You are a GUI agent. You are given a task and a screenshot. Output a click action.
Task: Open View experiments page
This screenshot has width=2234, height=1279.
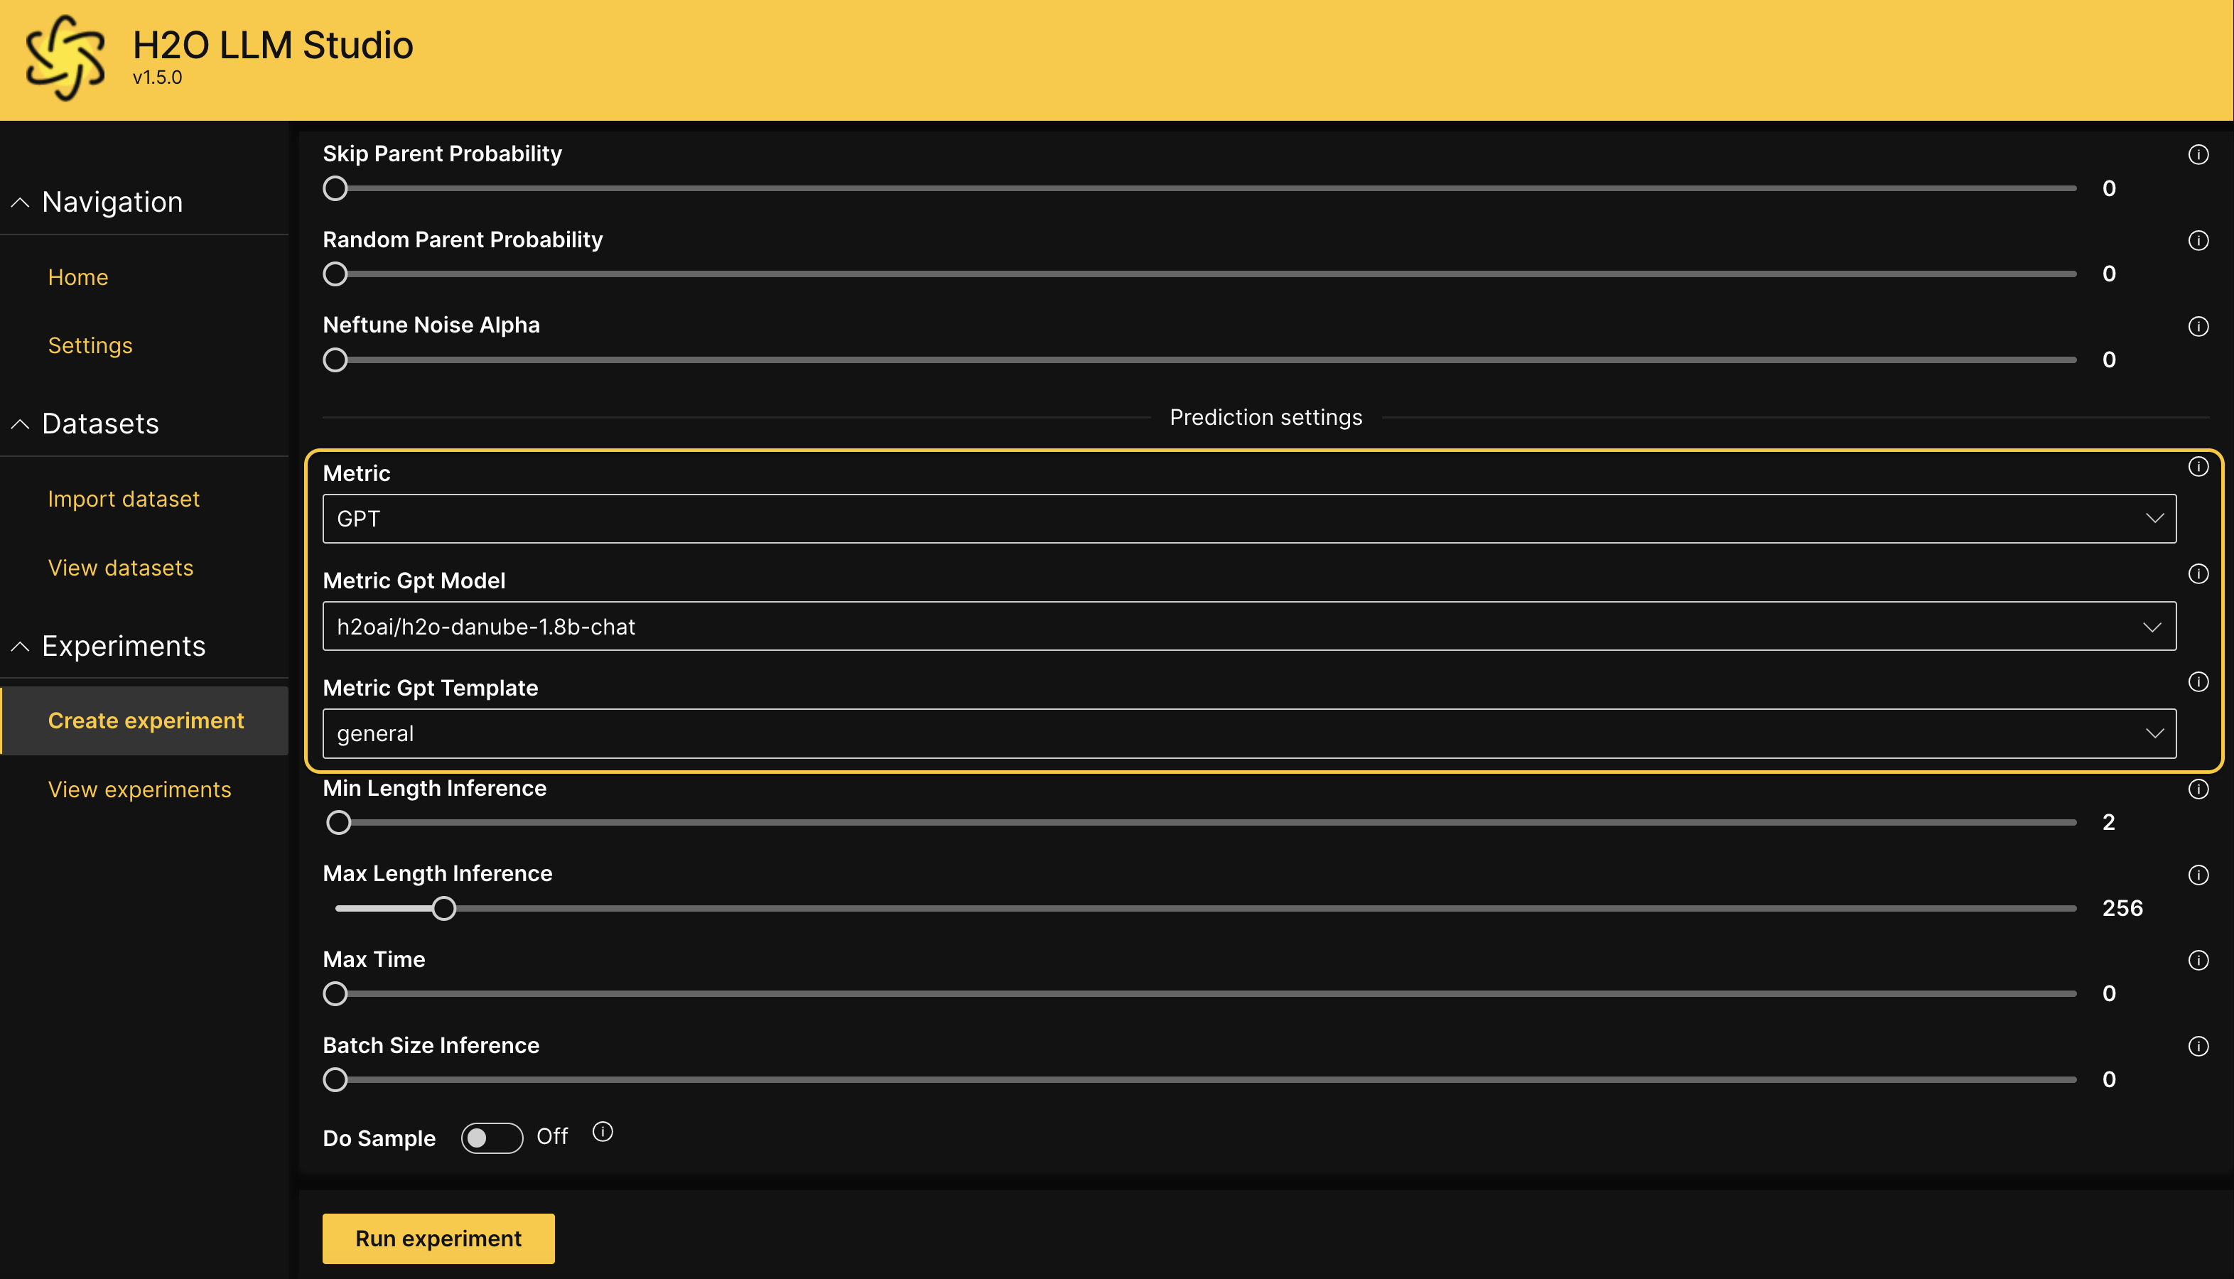[139, 789]
